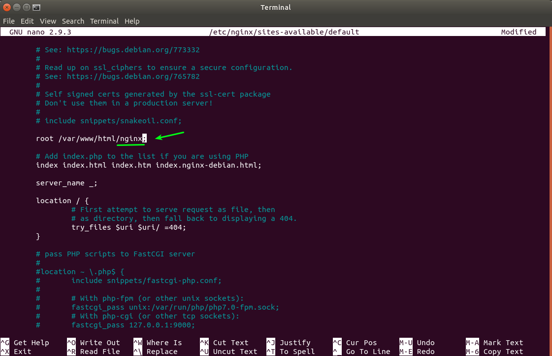The height and width of the screenshot is (356, 552).
Task: Open the Help menu
Action: (x=132, y=21)
